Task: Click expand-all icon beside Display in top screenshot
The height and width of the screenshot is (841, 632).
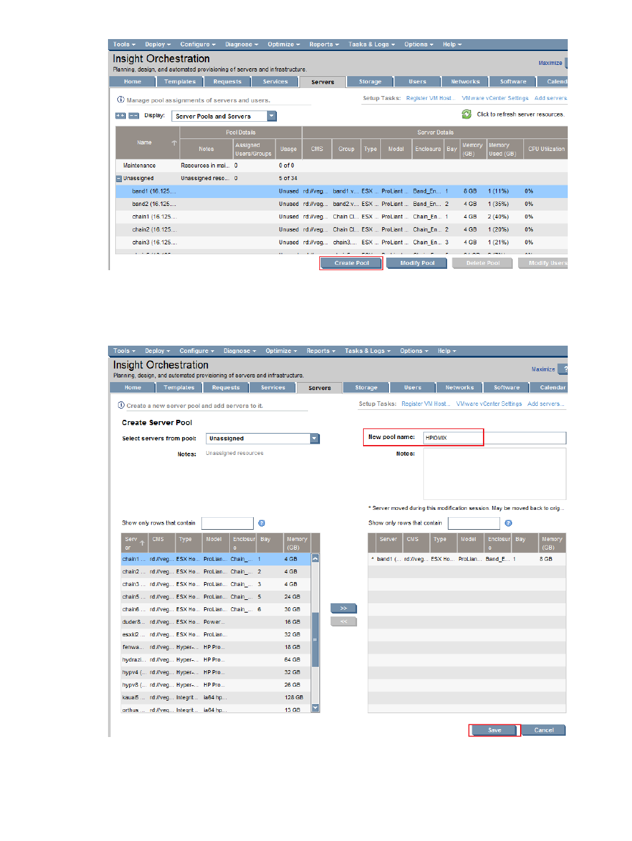Action: coord(121,116)
